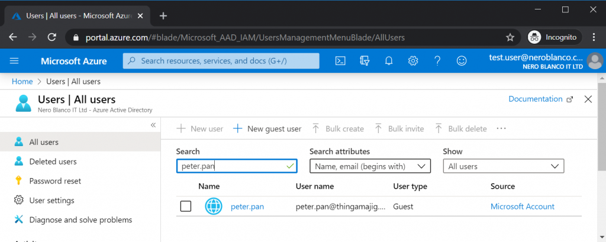Click the New user button
This screenshot has height=242, width=606.
tap(200, 129)
